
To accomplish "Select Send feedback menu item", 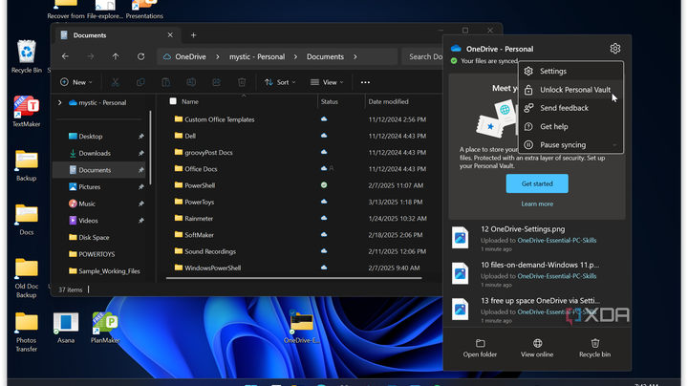I will [x=570, y=108].
